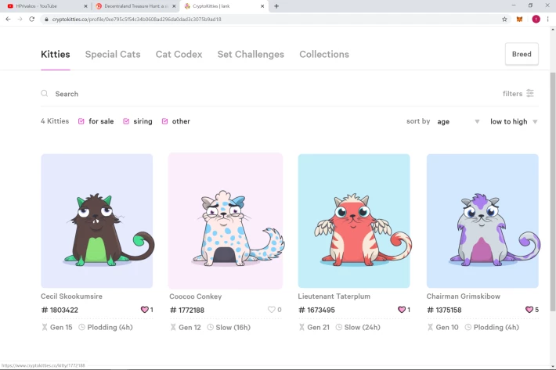Click the Search input field
The image size is (556, 370).
point(269,94)
